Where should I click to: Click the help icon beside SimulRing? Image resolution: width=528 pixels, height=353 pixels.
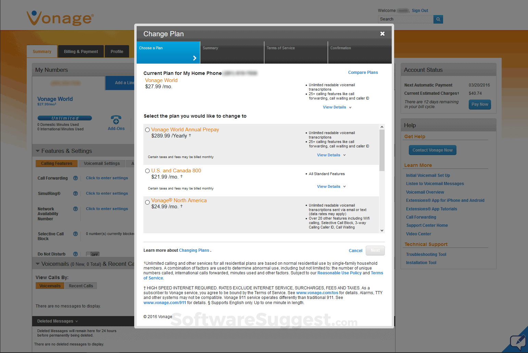75,193
